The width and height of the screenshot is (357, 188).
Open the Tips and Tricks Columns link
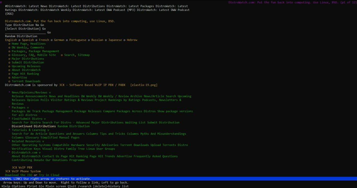pos(119,134)
